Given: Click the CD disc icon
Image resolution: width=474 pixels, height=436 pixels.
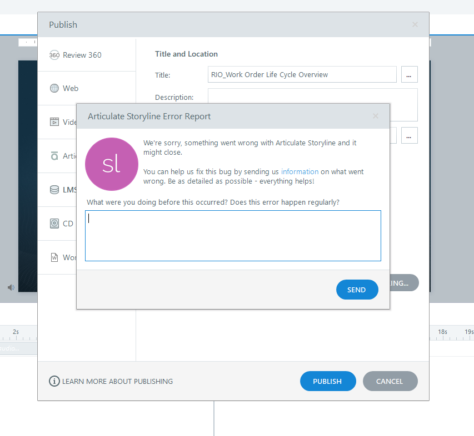Looking at the screenshot, I should tap(54, 224).
